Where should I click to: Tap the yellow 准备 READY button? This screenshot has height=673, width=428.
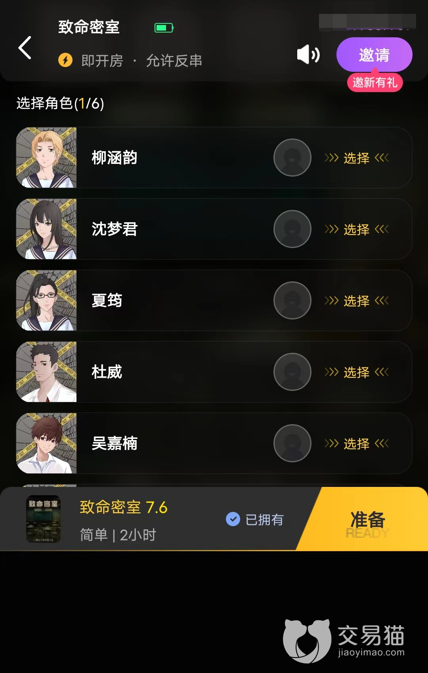pyautogui.click(x=367, y=519)
